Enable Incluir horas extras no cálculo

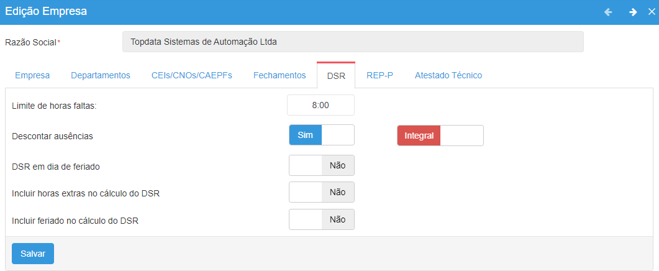point(321,193)
